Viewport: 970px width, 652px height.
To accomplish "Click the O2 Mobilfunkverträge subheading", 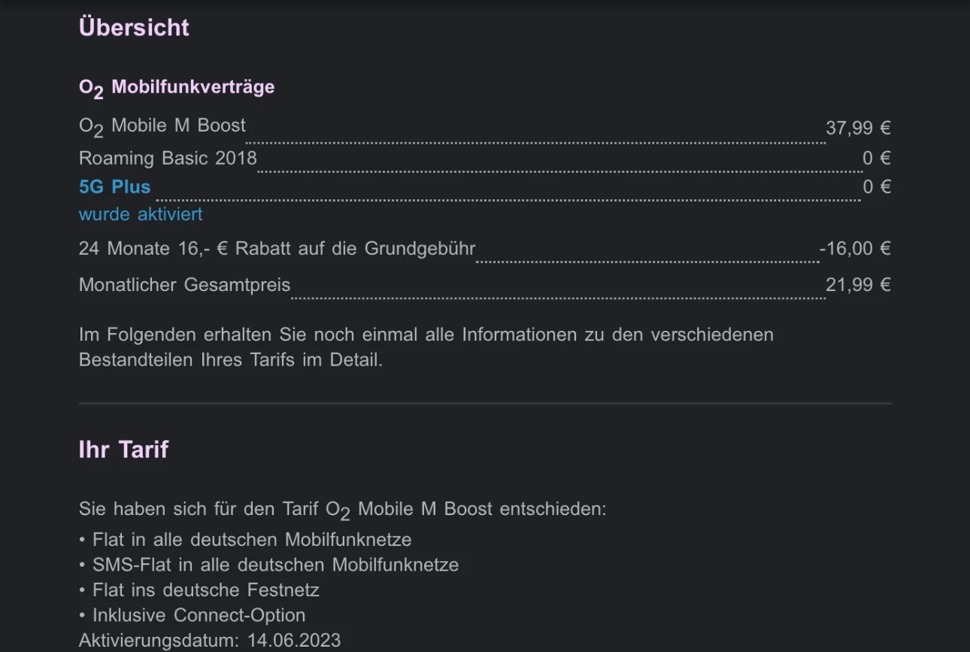I will coord(177,87).
